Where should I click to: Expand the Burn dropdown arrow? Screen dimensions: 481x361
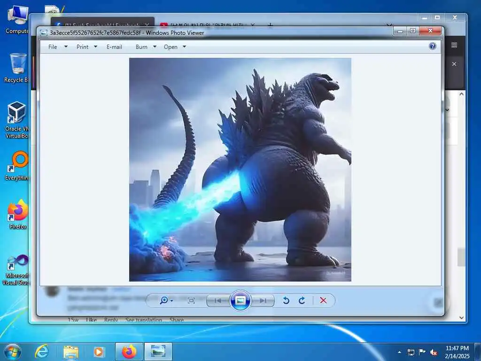(155, 47)
